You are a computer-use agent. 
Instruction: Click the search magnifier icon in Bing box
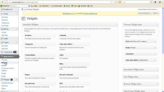click(x=151, y=2)
